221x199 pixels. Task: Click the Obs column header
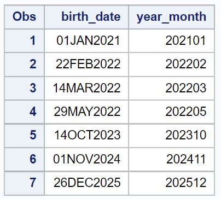click(24, 17)
